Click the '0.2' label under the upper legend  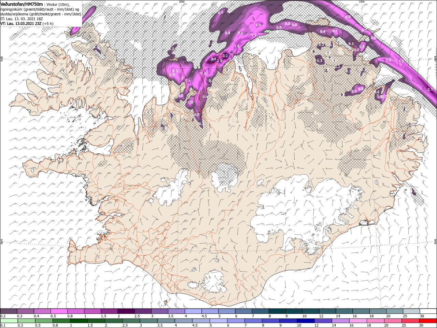(2, 316)
